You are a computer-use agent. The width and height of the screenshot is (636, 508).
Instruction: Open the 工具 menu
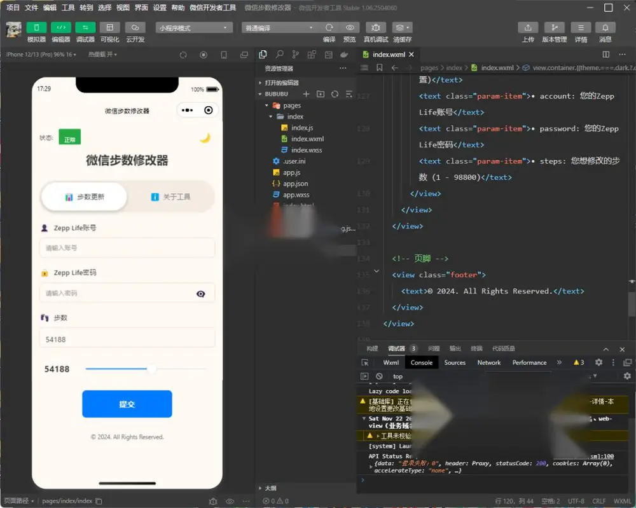(68, 7)
